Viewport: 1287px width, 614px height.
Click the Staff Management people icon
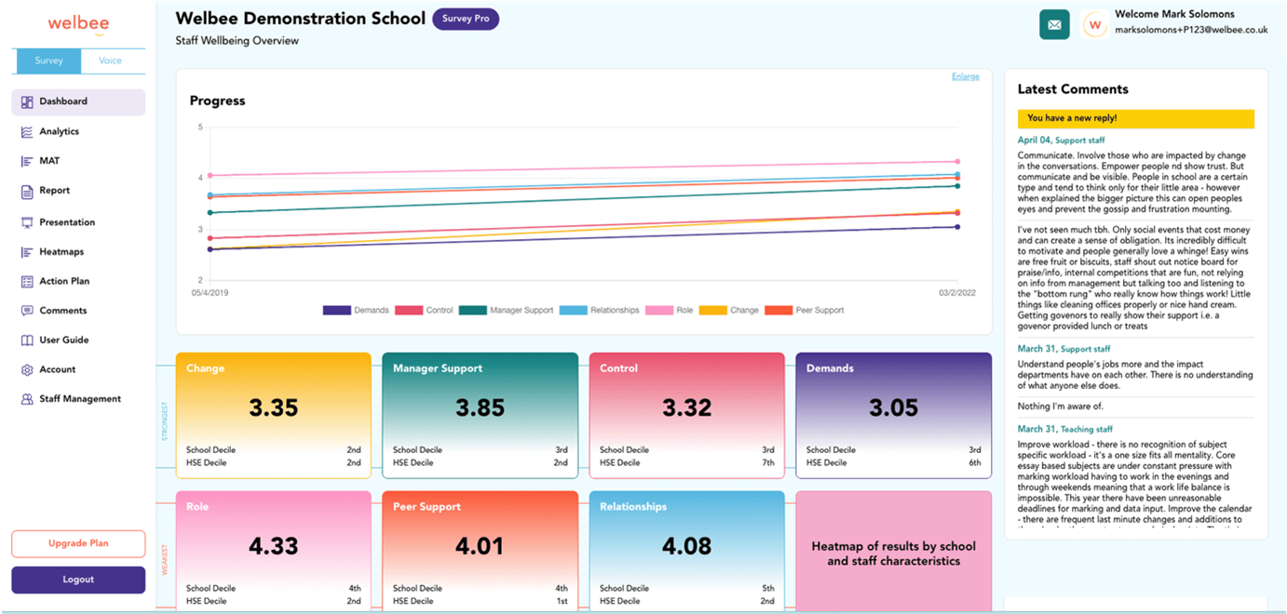(x=27, y=399)
